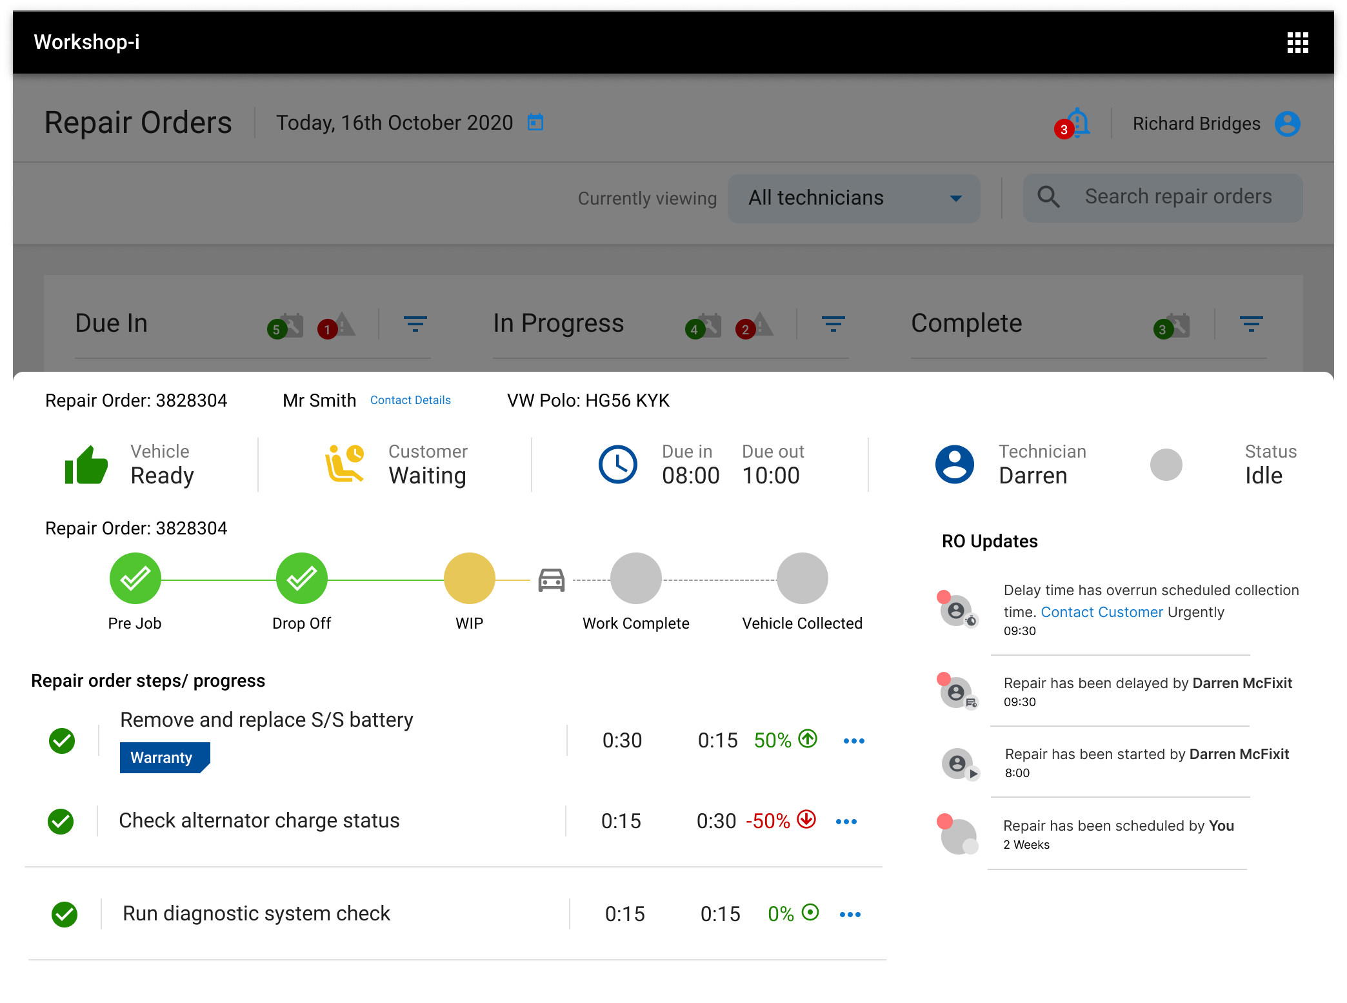Click the notifications bell with 3 alerts
The height and width of the screenshot is (1003, 1347).
pyautogui.click(x=1077, y=123)
